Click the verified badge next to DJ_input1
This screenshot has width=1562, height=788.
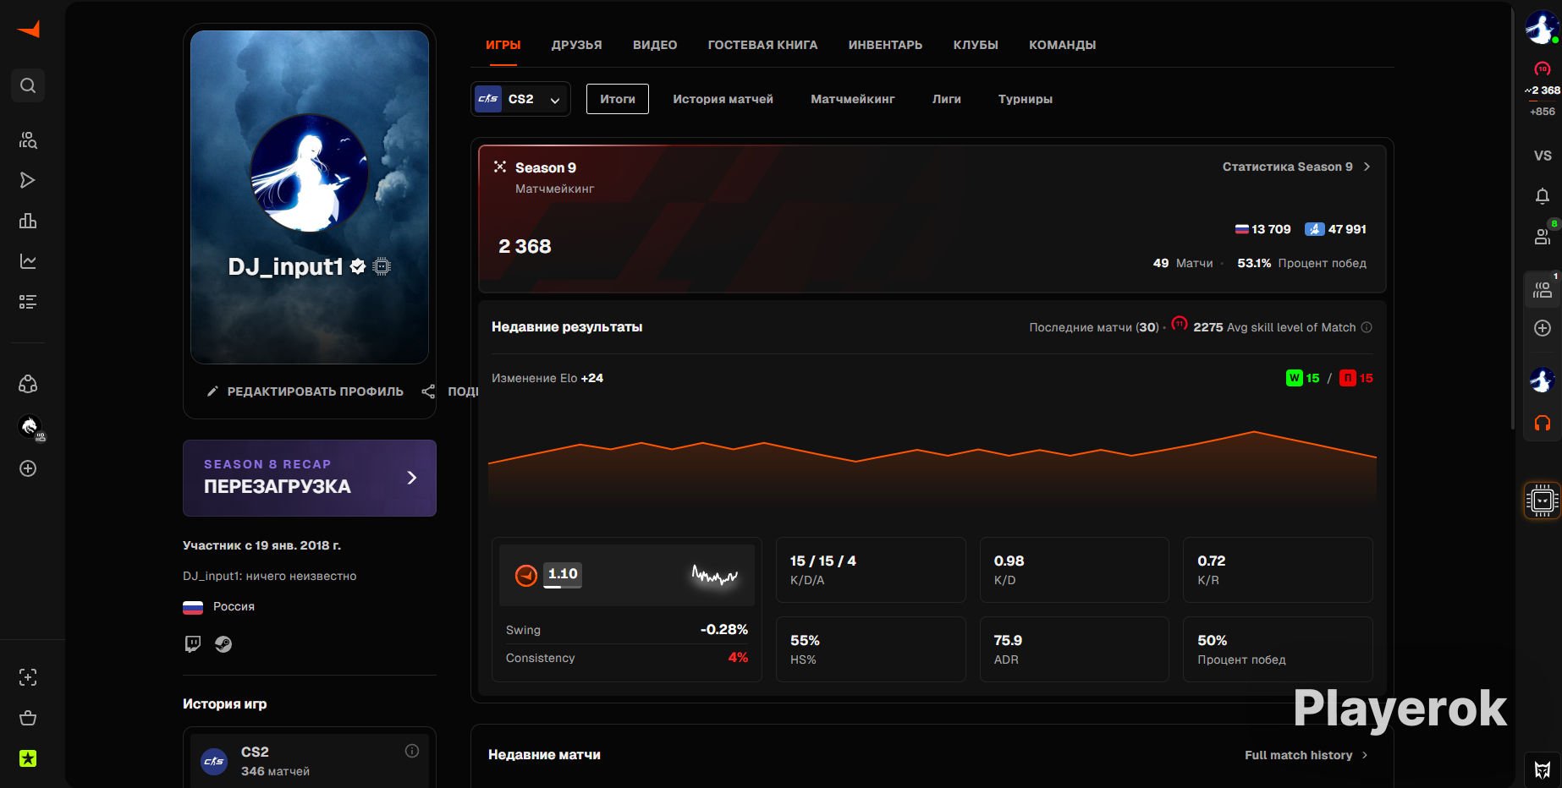coord(358,266)
